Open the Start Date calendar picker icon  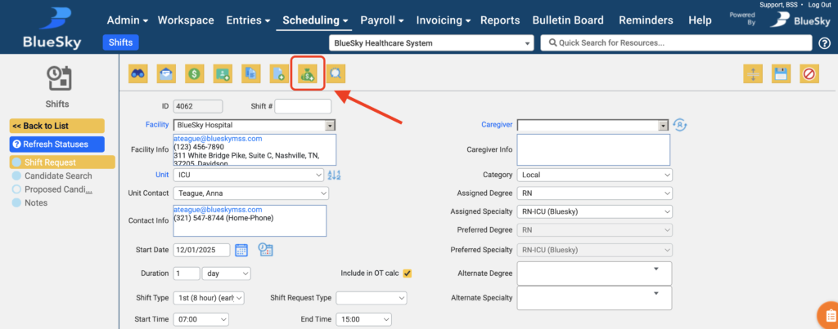tap(241, 250)
